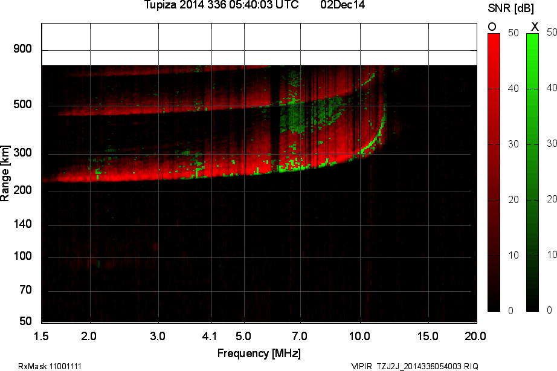Click the green X-mode SNR color bar
This screenshot has width=557, height=371.
coord(532,172)
